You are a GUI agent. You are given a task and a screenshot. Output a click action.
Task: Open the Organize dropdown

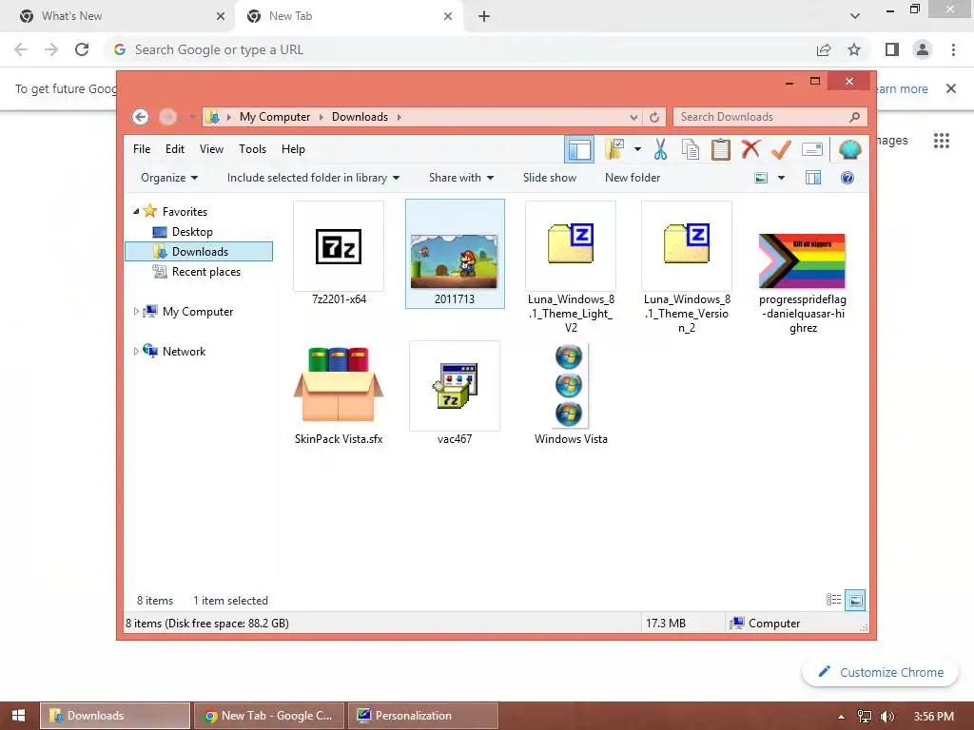pyautogui.click(x=169, y=178)
